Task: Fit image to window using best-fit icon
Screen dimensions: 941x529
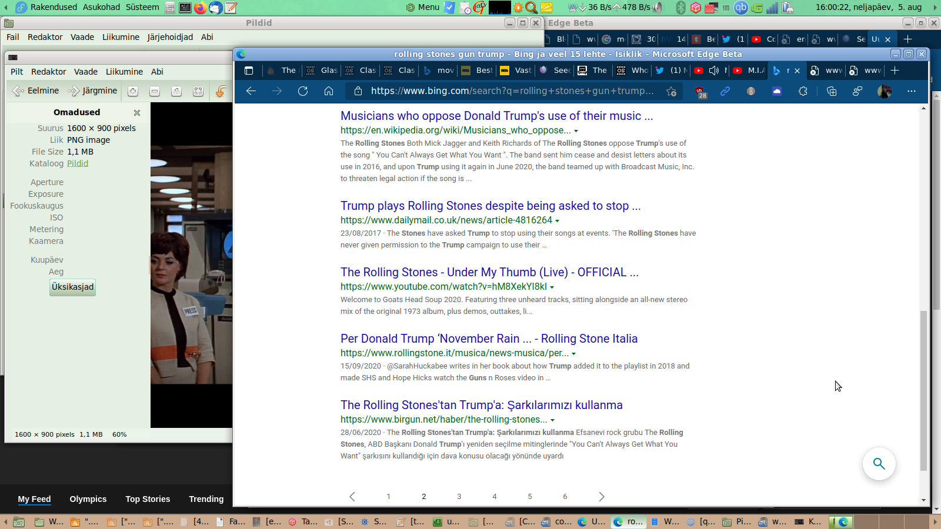Action: pyautogui.click(x=198, y=91)
